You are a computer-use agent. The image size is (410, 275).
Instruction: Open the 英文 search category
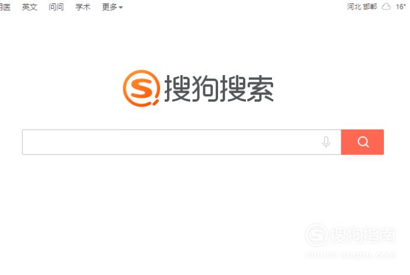(30, 7)
